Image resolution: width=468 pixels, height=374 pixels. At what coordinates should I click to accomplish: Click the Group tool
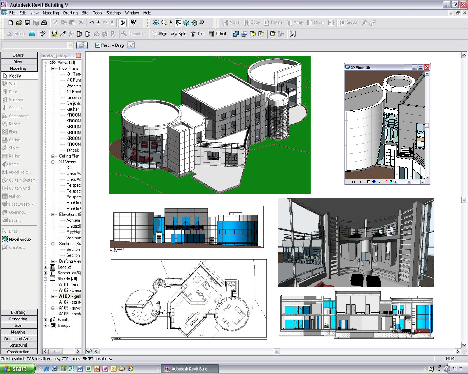[x=348, y=23]
